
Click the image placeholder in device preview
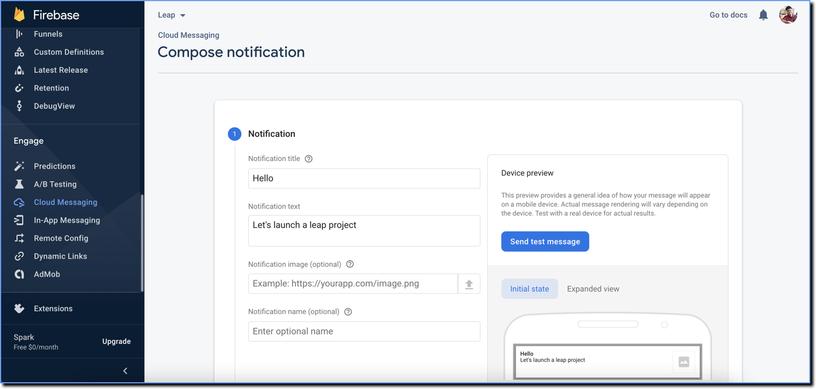click(x=683, y=362)
